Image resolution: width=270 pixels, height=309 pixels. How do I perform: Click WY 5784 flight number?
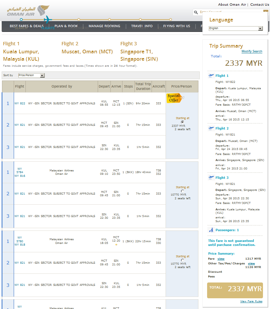(x=20, y=170)
